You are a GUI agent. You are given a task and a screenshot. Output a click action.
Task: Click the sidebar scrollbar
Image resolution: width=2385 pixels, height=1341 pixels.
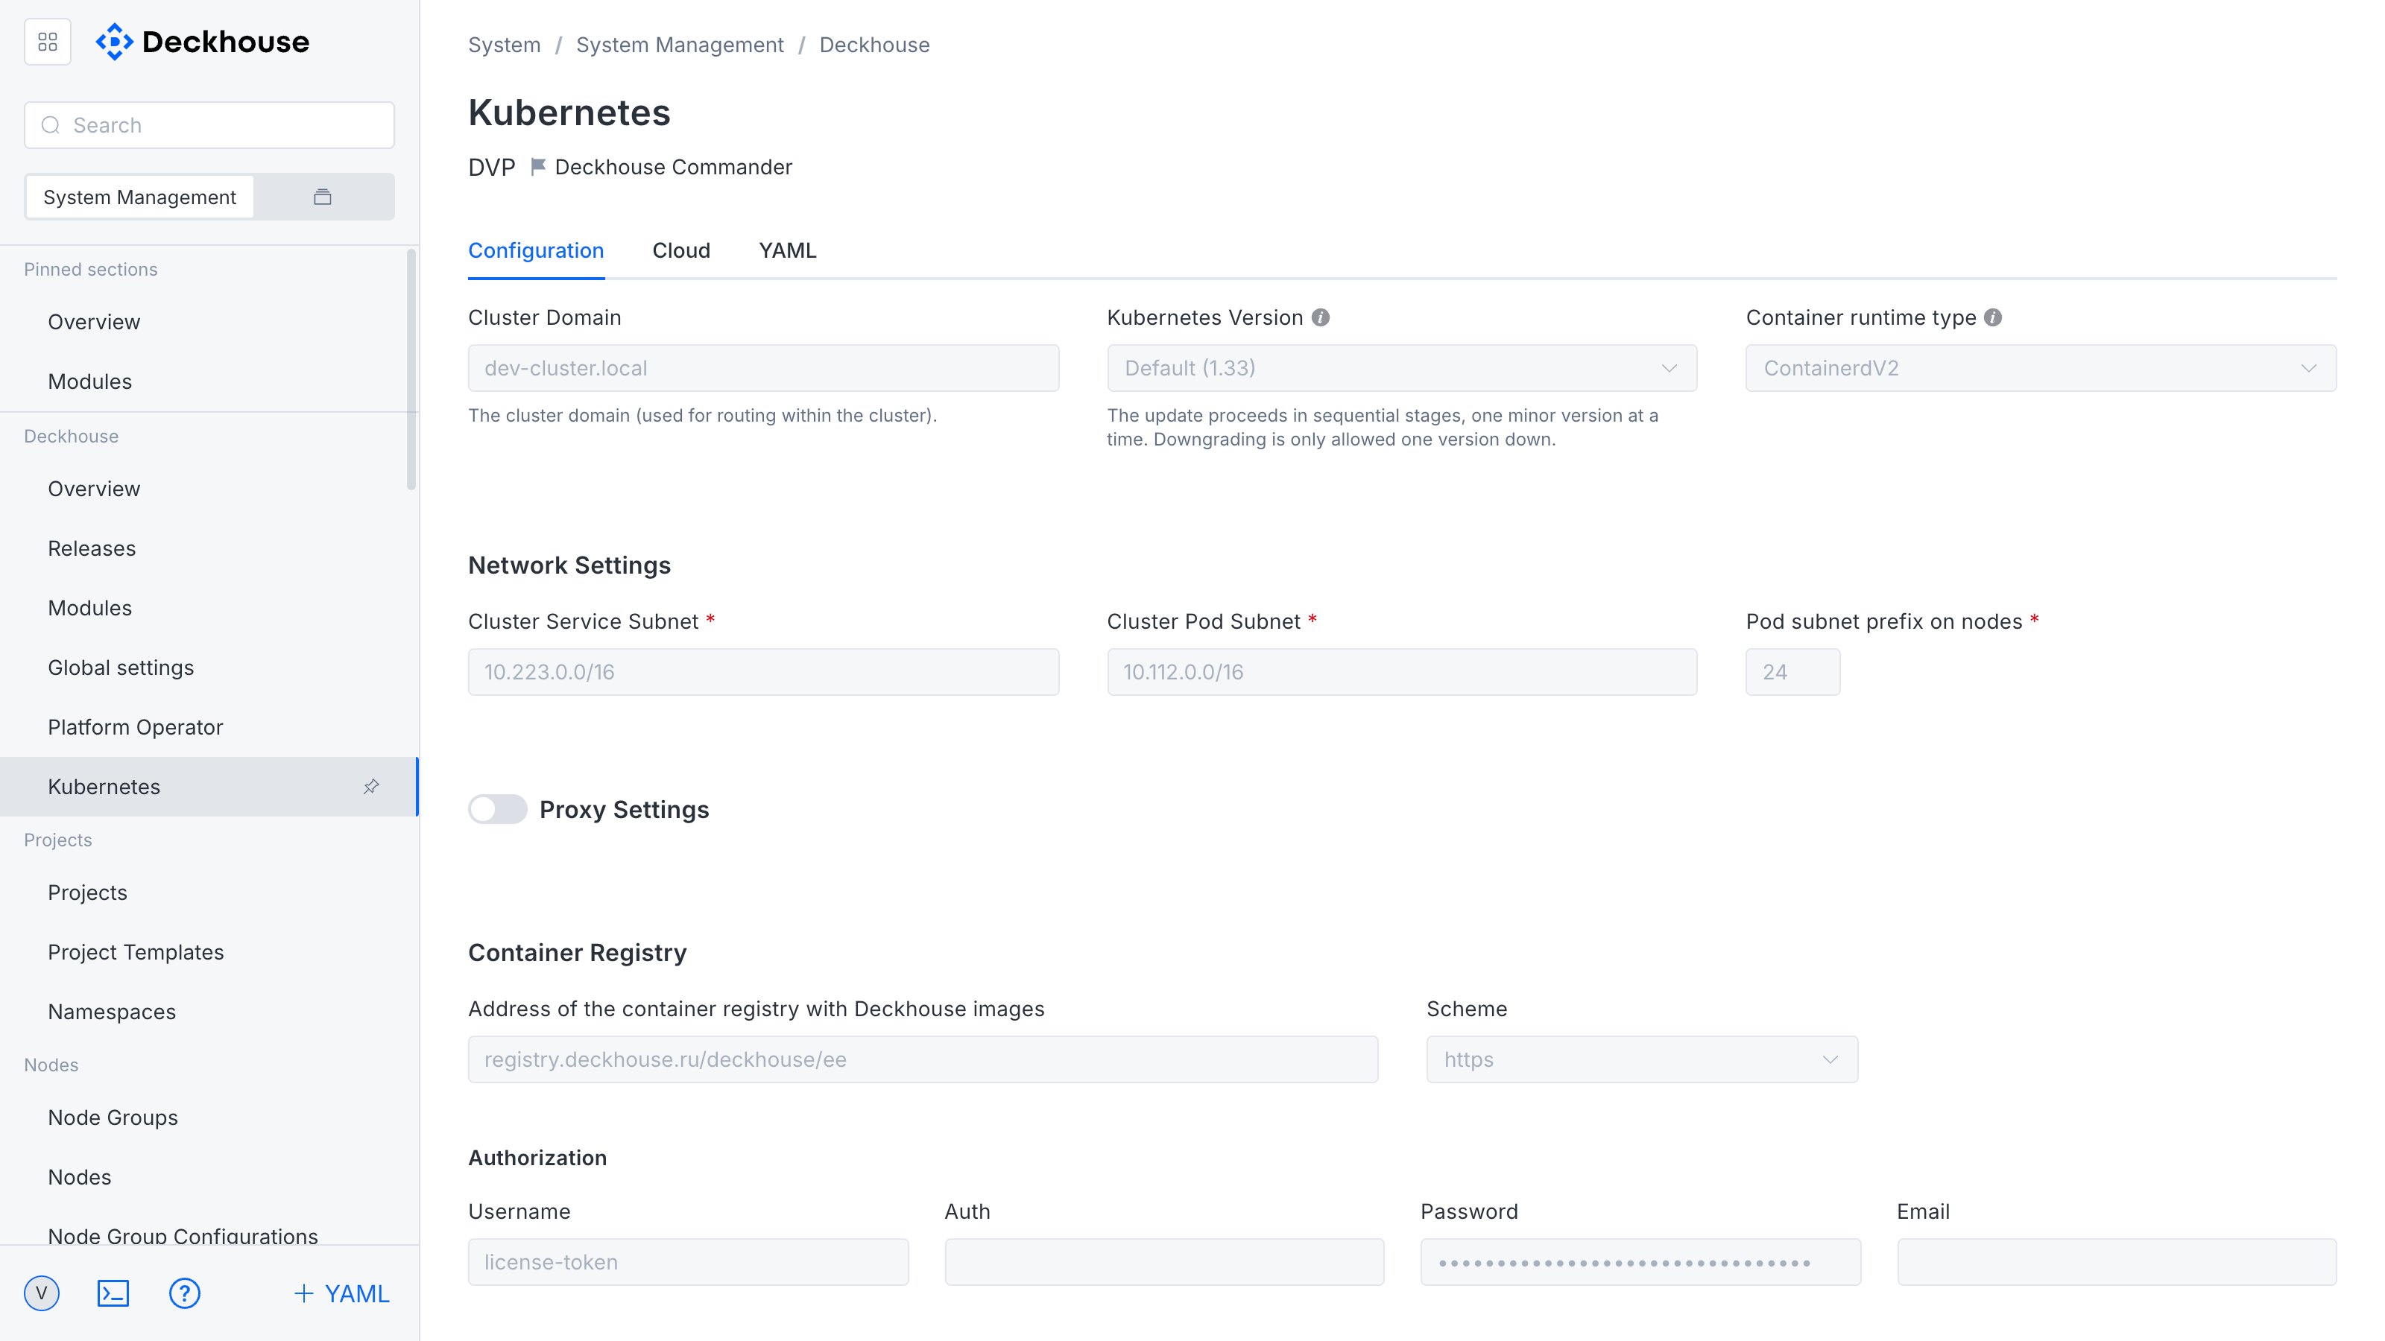click(x=411, y=370)
